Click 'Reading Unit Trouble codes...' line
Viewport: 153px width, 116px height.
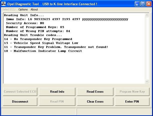click(33, 35)
